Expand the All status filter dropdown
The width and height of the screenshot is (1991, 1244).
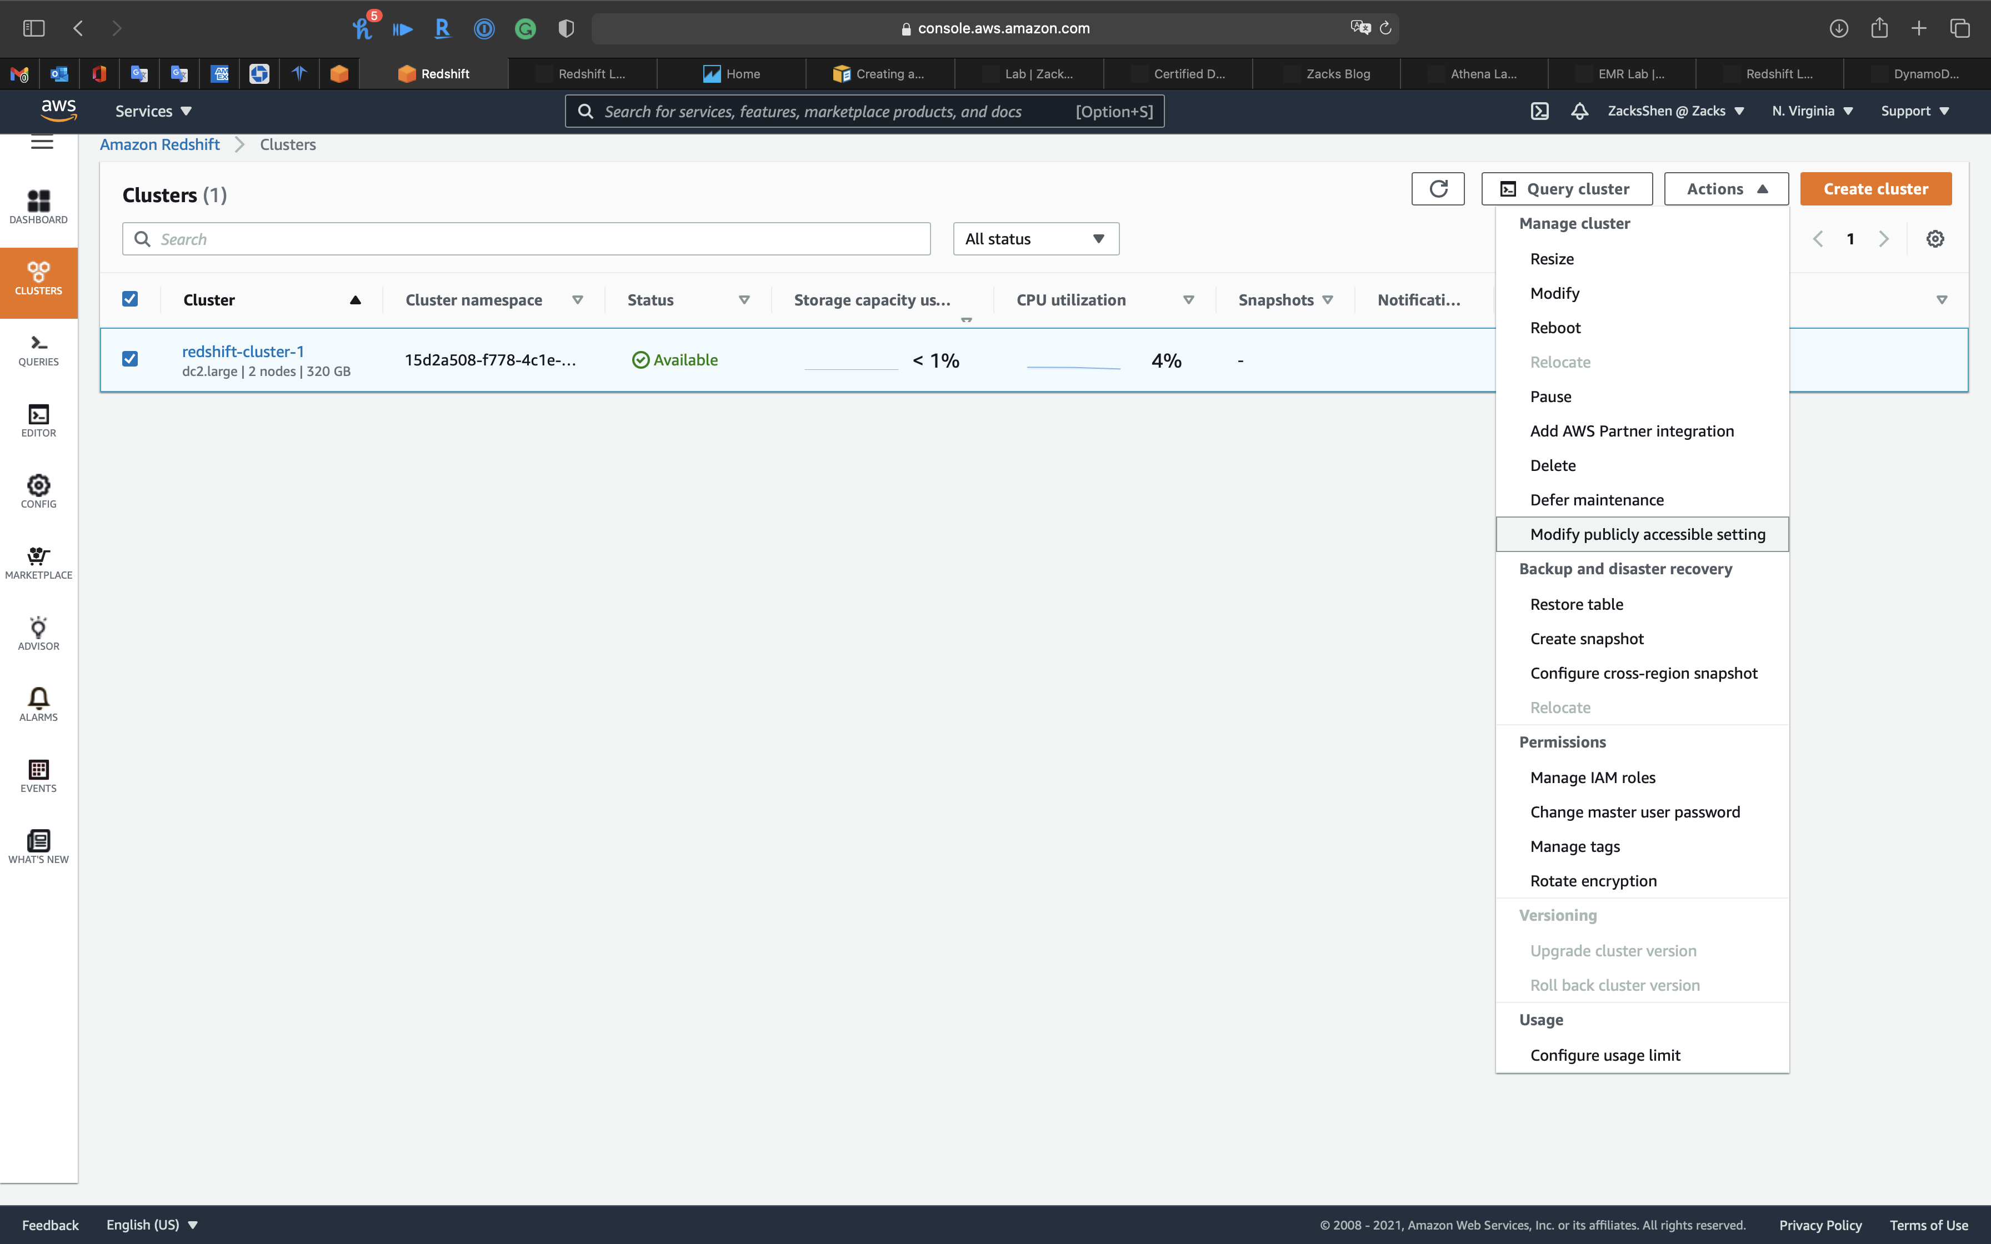coord(1035,239)
